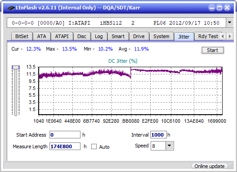Viewport: 237px width, 172px height.
Task: Focus the Measure Length input field
Action: coord(65,146)
